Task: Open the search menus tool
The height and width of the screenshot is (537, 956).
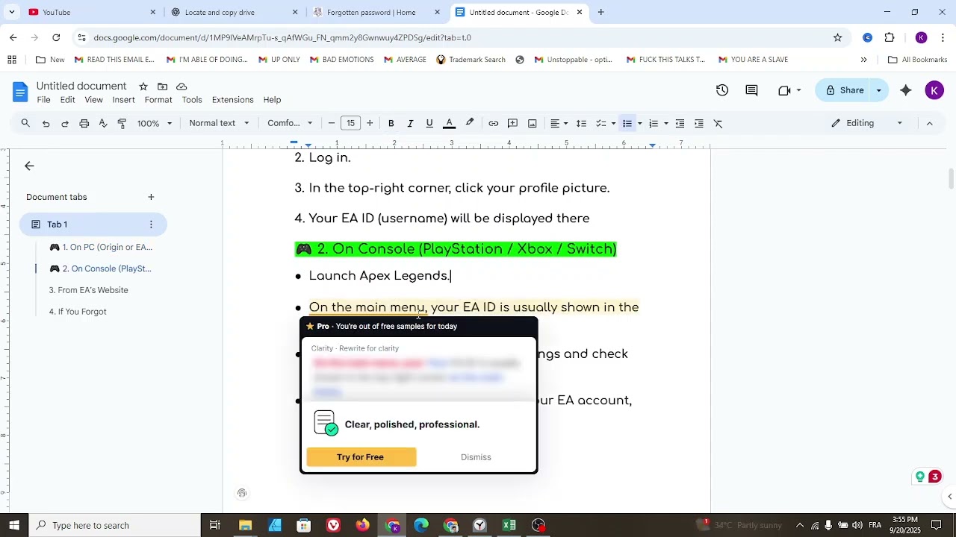Action: (25, 123)
